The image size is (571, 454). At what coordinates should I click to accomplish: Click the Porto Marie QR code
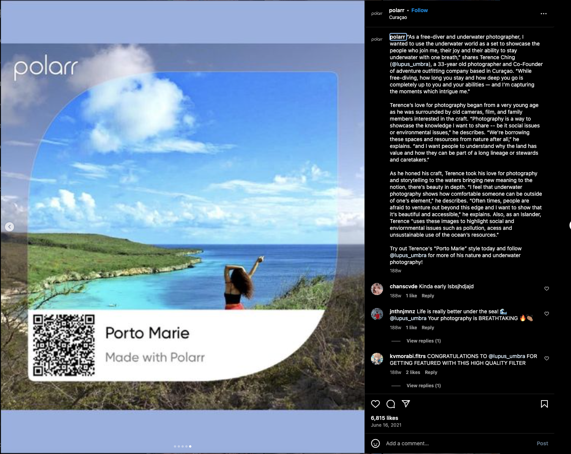point(64,345)
